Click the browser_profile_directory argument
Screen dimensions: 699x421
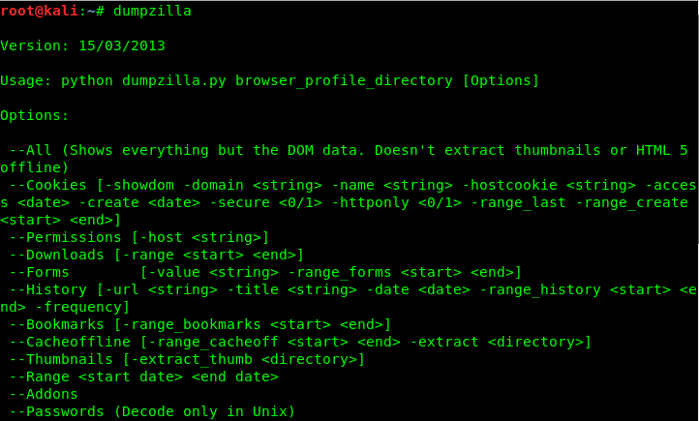pos(344,80)
